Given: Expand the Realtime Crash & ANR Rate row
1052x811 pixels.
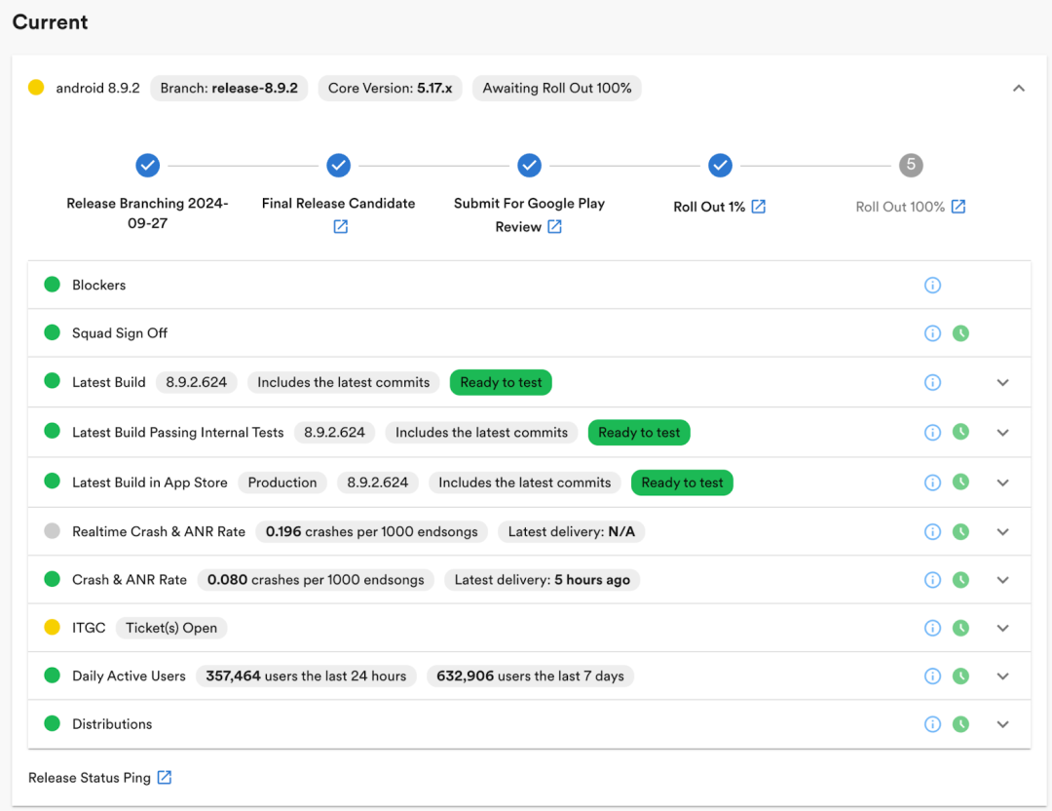Looking at the screenshot, I should click(1002, 531).
